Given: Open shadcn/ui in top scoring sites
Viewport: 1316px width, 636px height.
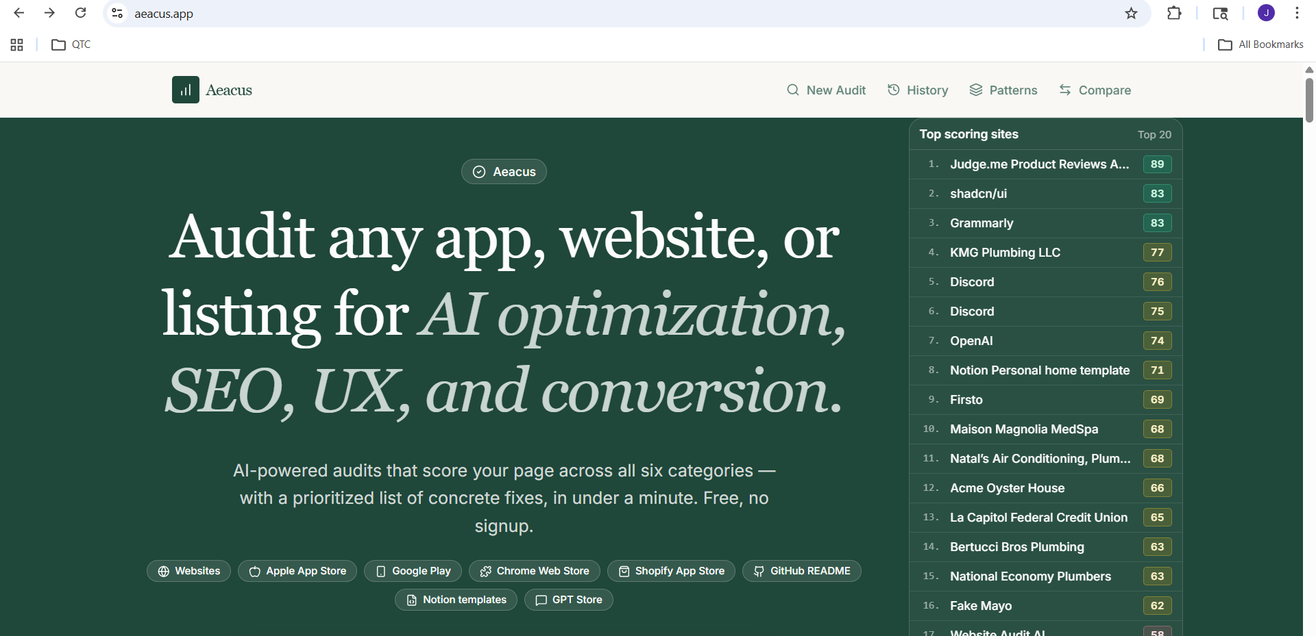Looking at the screenshot, I should coord(1046,194).
